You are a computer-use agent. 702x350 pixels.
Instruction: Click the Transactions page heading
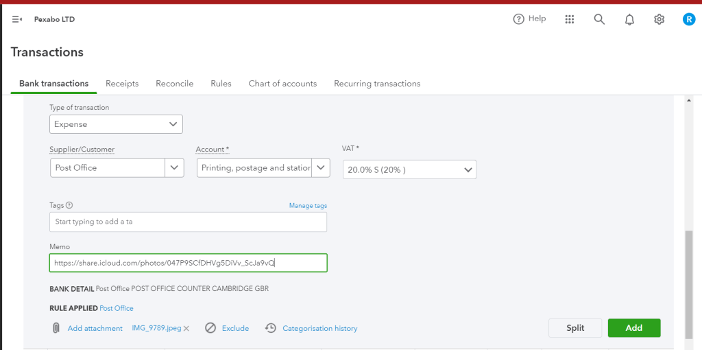point(47,52)
